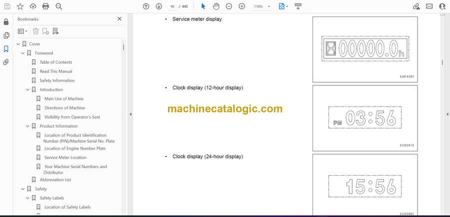Screen dimensions: 450x217
Task: Collapse the navigation pane divider arrow
Action: pos(130,114)
